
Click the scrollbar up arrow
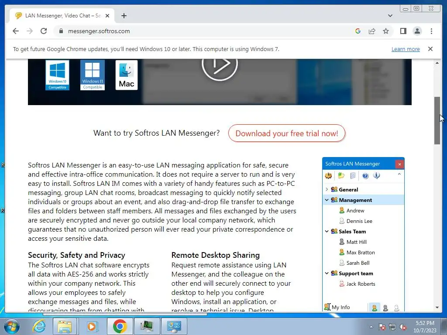437,63
